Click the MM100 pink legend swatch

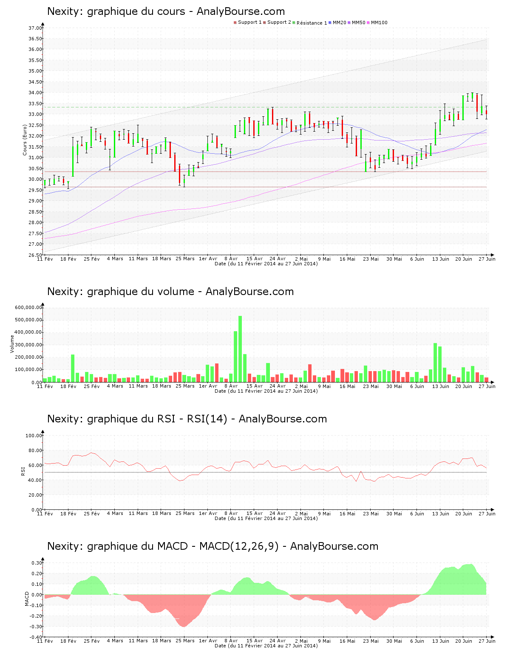point(368,22)
